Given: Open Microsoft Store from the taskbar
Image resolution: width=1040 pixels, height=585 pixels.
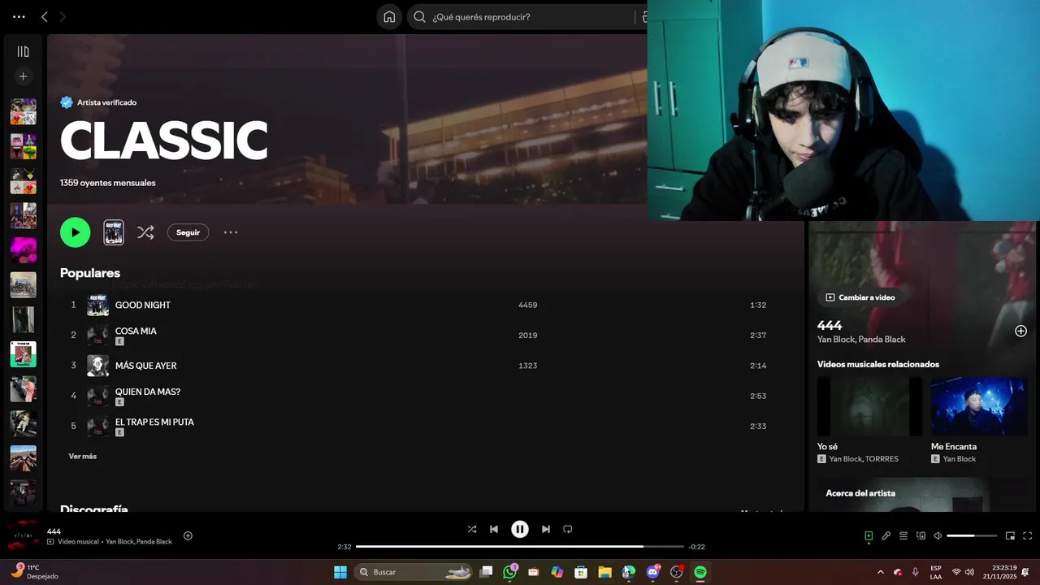Looking at the screenshot, I should (581, 572).
